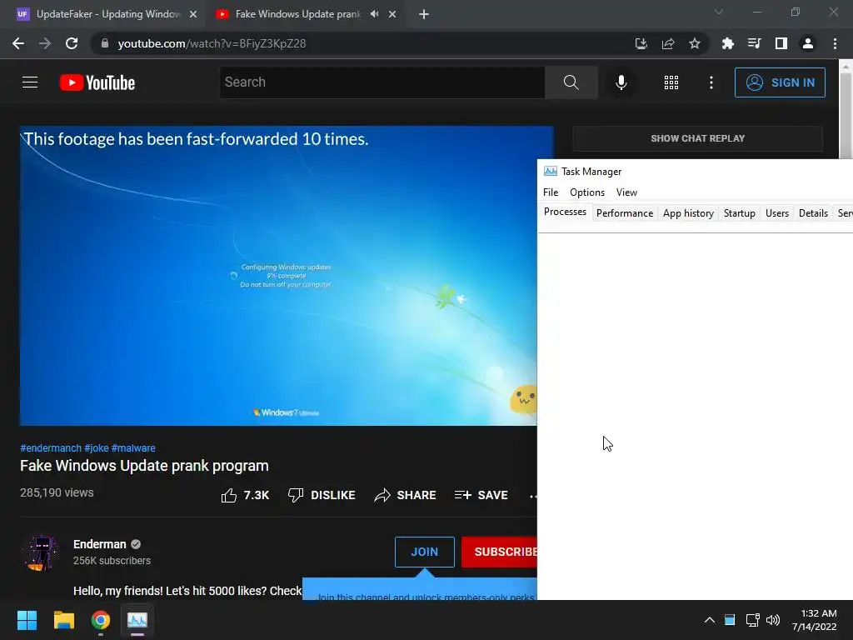Open Enderman channel name link
The width and height of the screenshot is (853, 640).
[x=100, y=544]
